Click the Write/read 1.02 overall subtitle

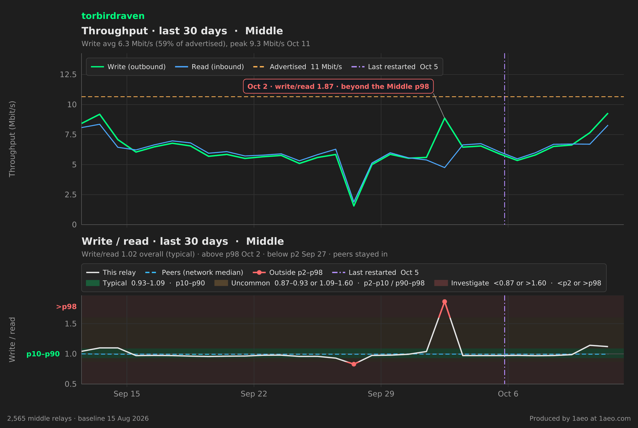coord(235,254)
